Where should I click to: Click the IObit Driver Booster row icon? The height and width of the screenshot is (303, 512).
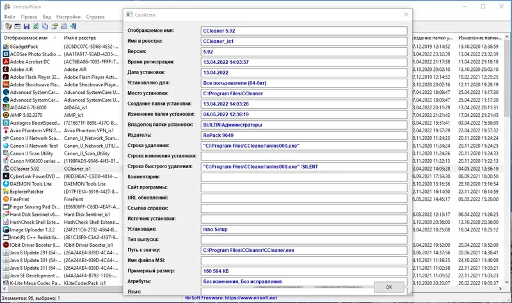click(6, 245)
